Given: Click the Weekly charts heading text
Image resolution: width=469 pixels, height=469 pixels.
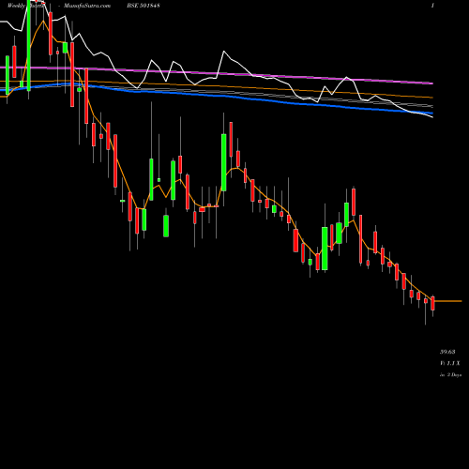Looking at the screenshot, I should 26,6.
